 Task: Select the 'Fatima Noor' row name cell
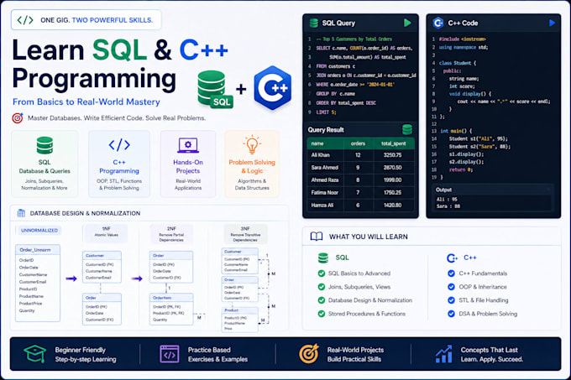[x=326, y=193]
